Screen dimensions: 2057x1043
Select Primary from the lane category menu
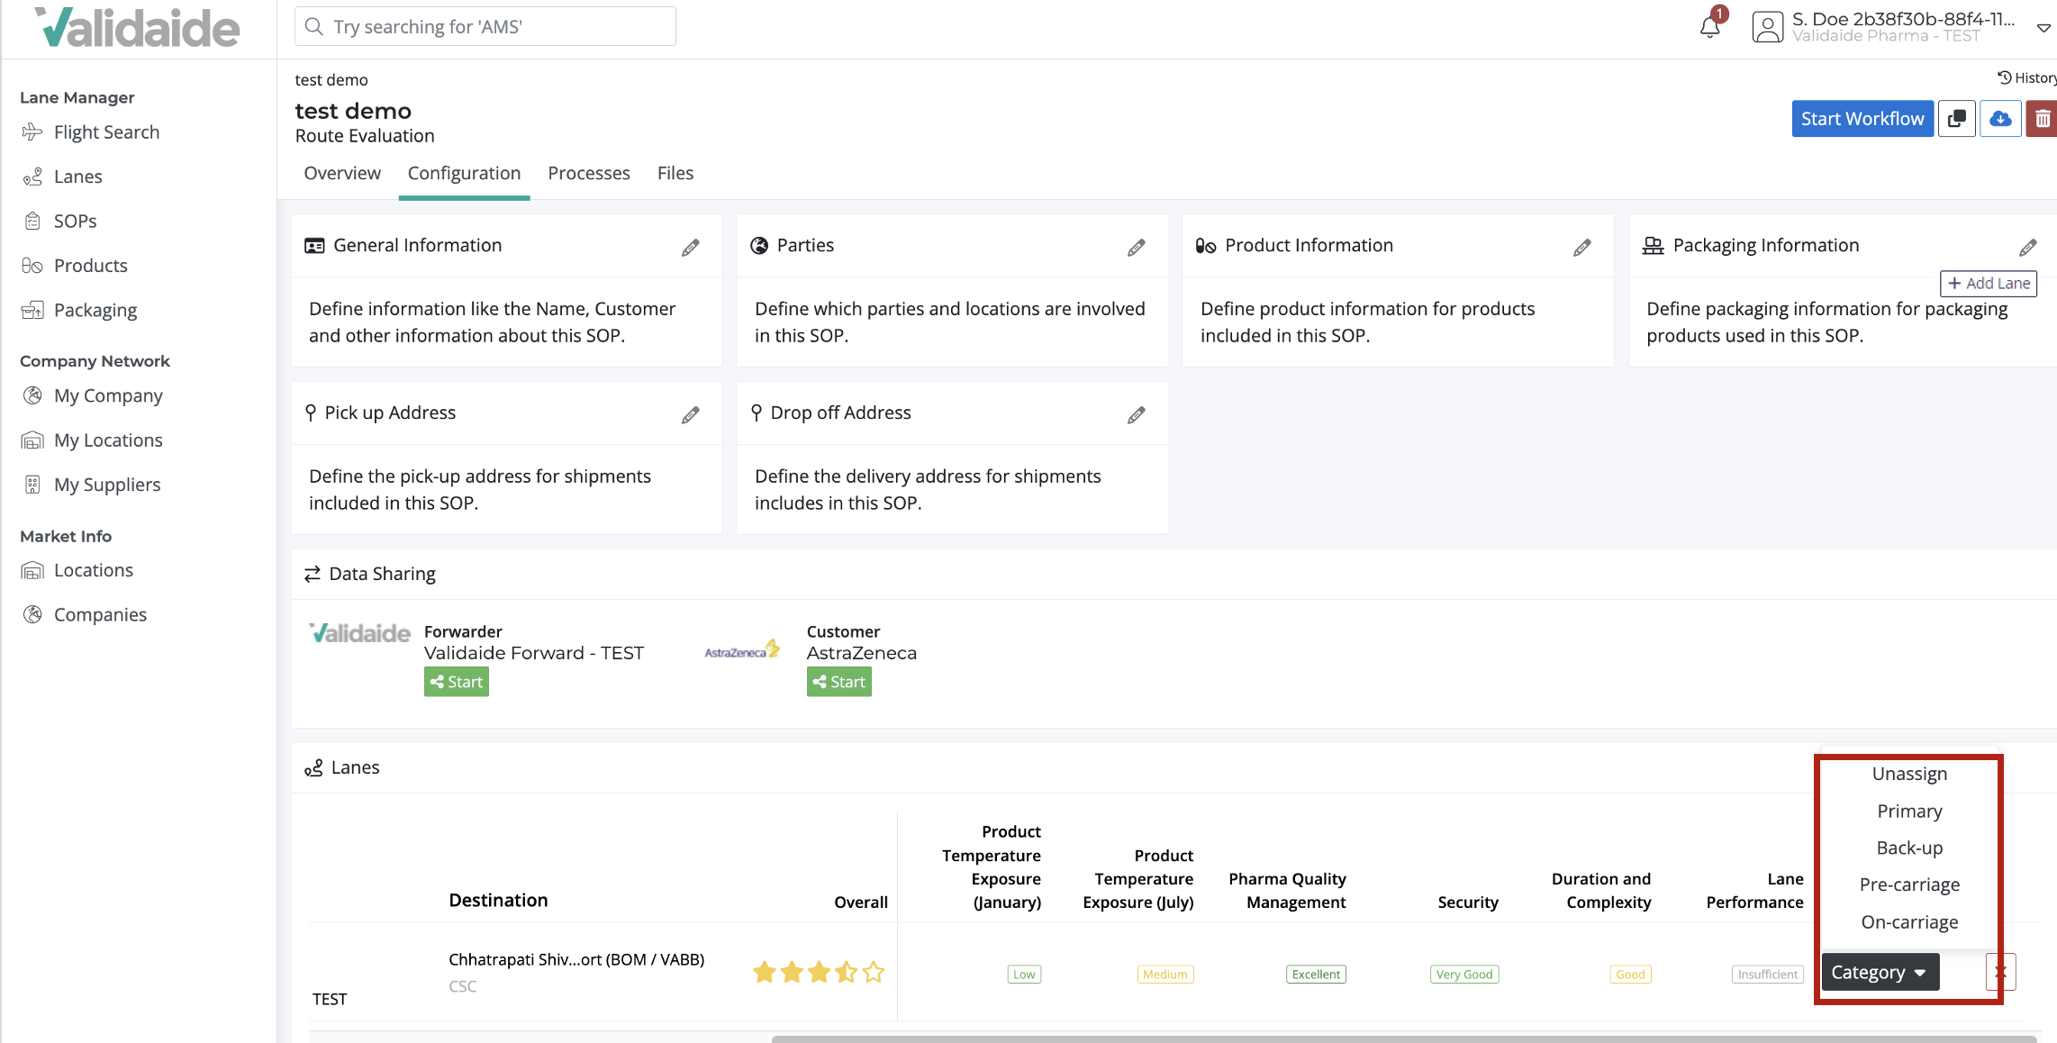tap(1908, 811)
